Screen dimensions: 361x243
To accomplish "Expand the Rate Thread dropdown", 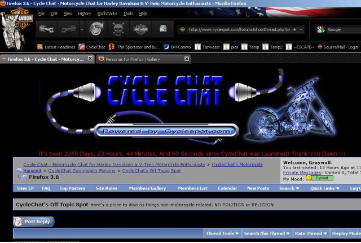I will (311, 233).
